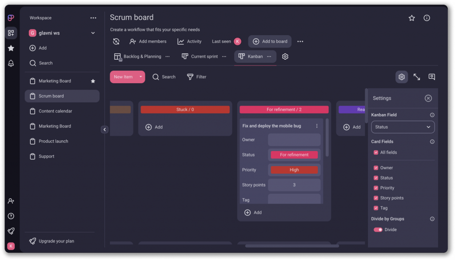Click the notifications bell icon
Image resolution: width=455 pixels, height=260 pixels.
(x=11, y=63)
